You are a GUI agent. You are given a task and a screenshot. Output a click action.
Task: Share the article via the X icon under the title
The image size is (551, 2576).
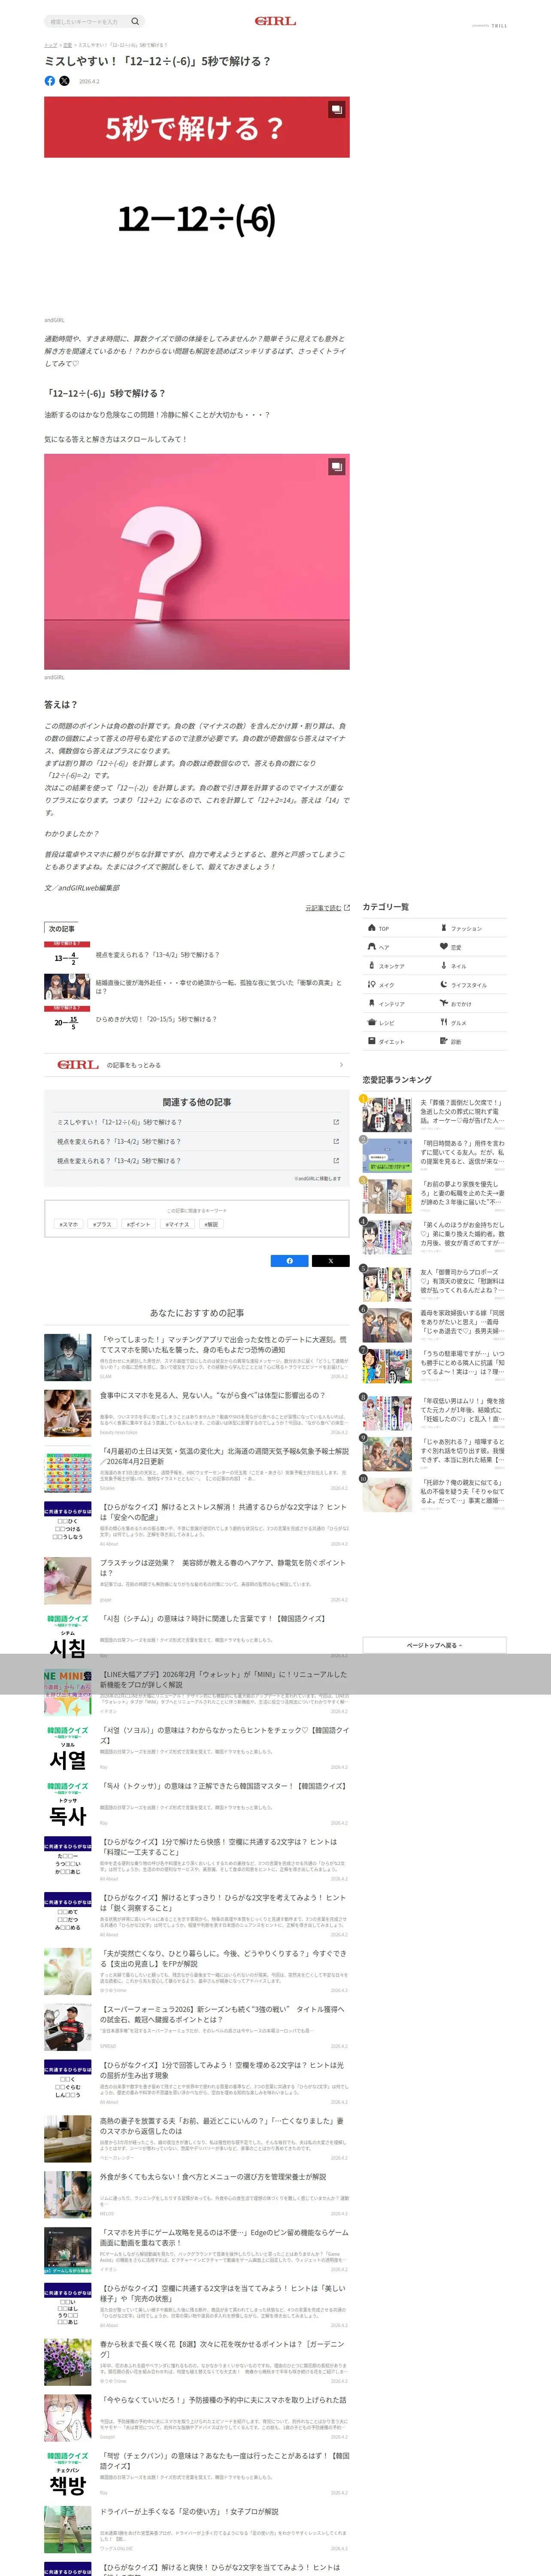pos(64,81)
